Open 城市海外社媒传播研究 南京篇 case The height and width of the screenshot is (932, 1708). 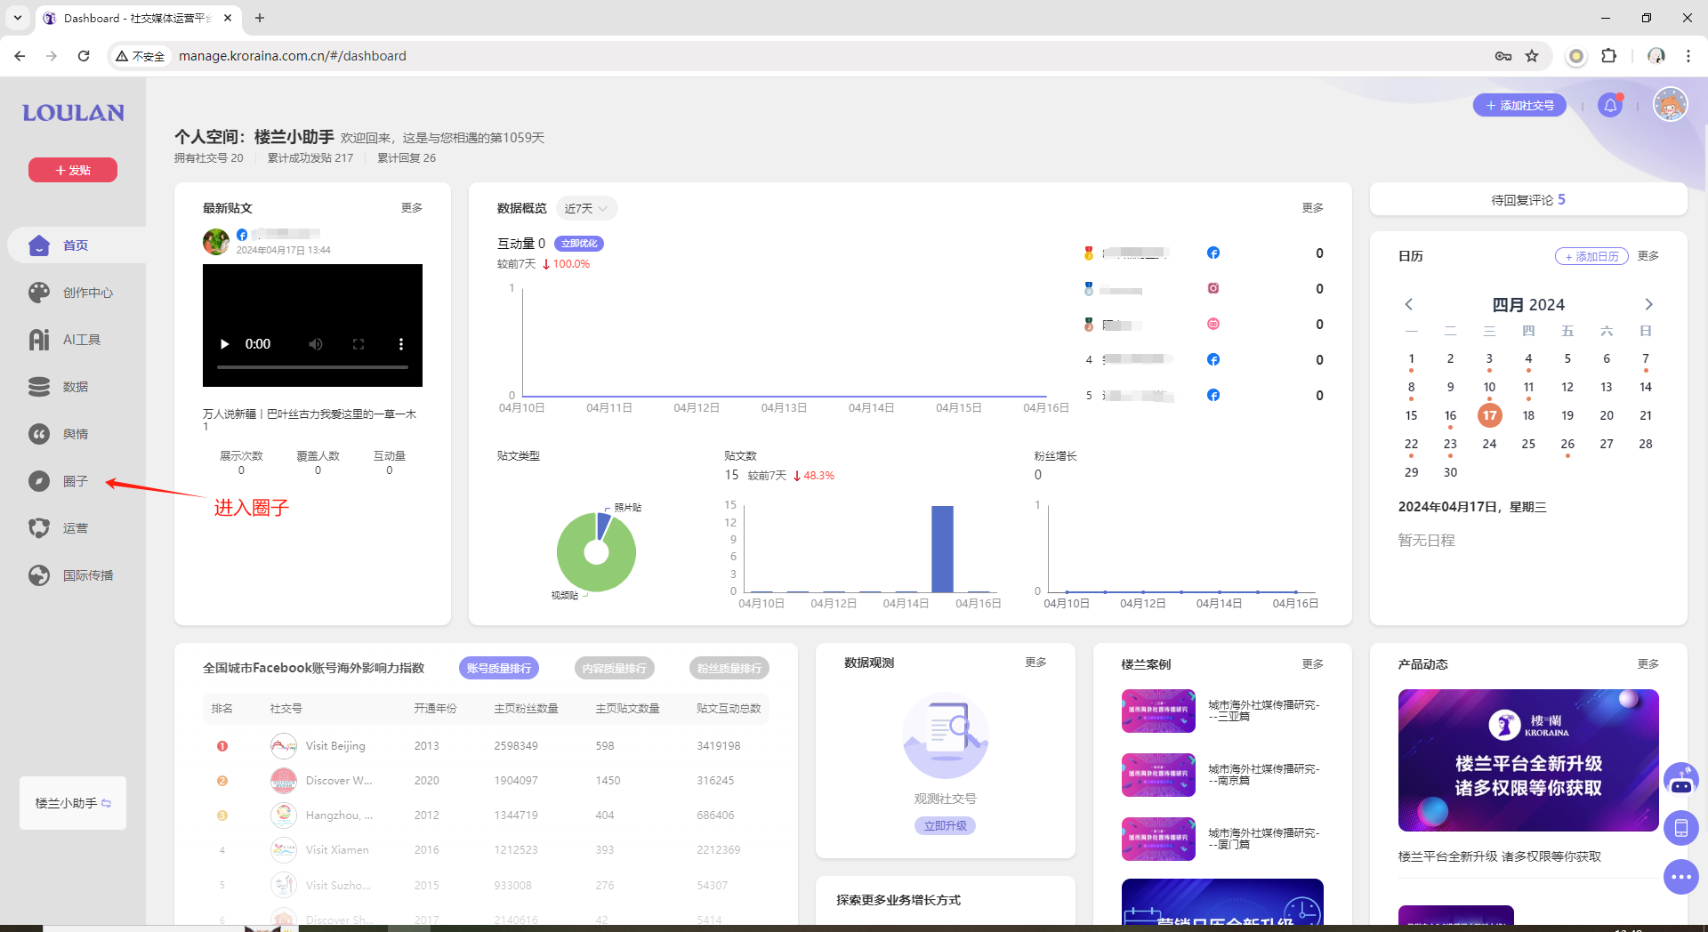pos(1222,775)
